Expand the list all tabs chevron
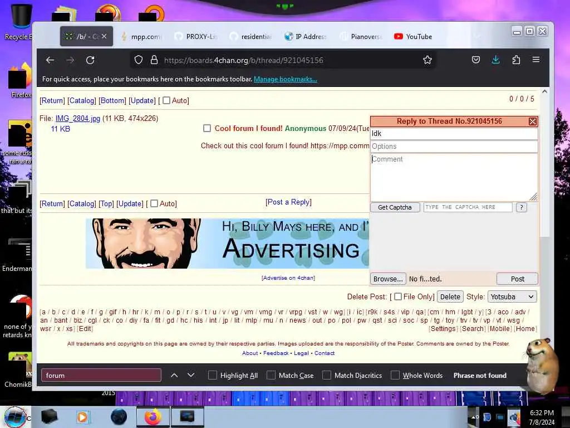The width and height of the screenshot is (570, 428). point(477,36)
